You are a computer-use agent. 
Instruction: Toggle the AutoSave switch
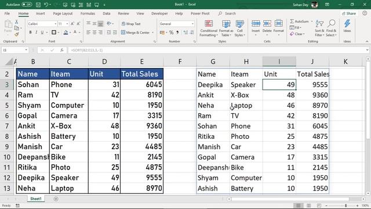(x=27, y=5)
